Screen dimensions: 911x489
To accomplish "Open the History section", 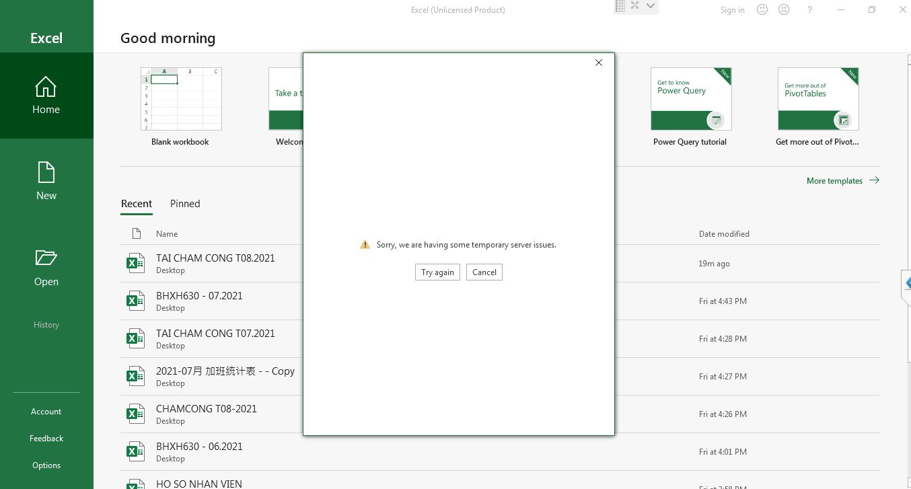I will pyautogui.click(x=46, y=325).
